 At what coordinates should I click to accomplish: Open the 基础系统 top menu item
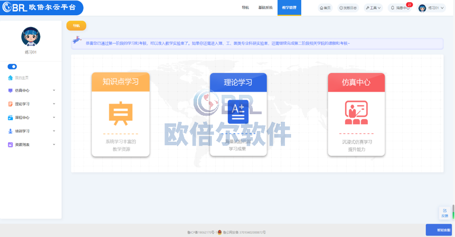pos(266,8)
